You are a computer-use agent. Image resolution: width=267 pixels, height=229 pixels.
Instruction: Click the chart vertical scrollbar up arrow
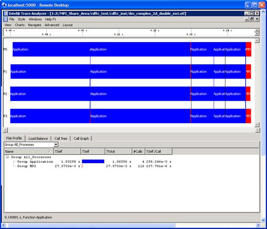pos(257,41)
